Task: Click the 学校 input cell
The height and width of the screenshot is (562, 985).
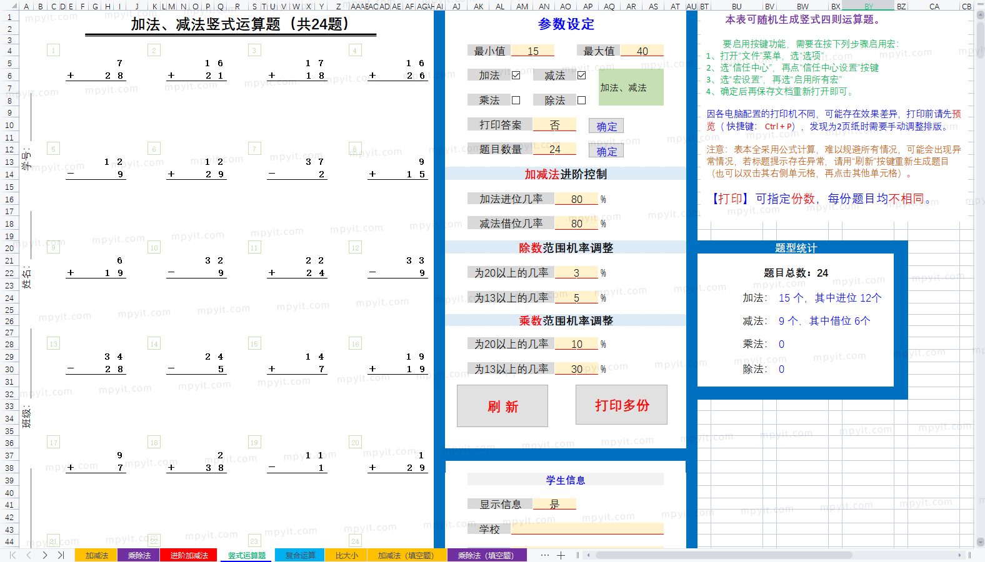Action: [x=587, y=529]
